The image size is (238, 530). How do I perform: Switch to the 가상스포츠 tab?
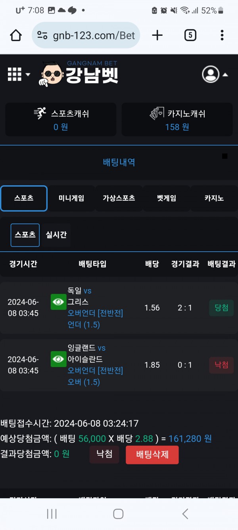pos(119,198)
